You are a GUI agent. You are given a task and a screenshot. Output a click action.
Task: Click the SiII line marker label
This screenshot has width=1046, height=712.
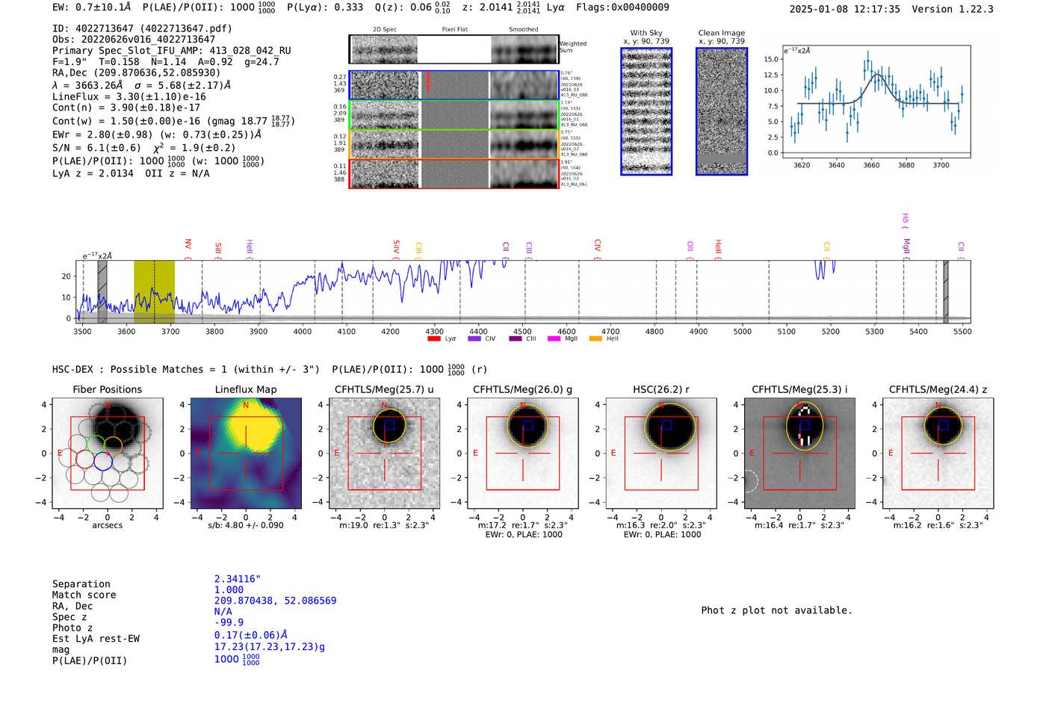pos(218,247)
